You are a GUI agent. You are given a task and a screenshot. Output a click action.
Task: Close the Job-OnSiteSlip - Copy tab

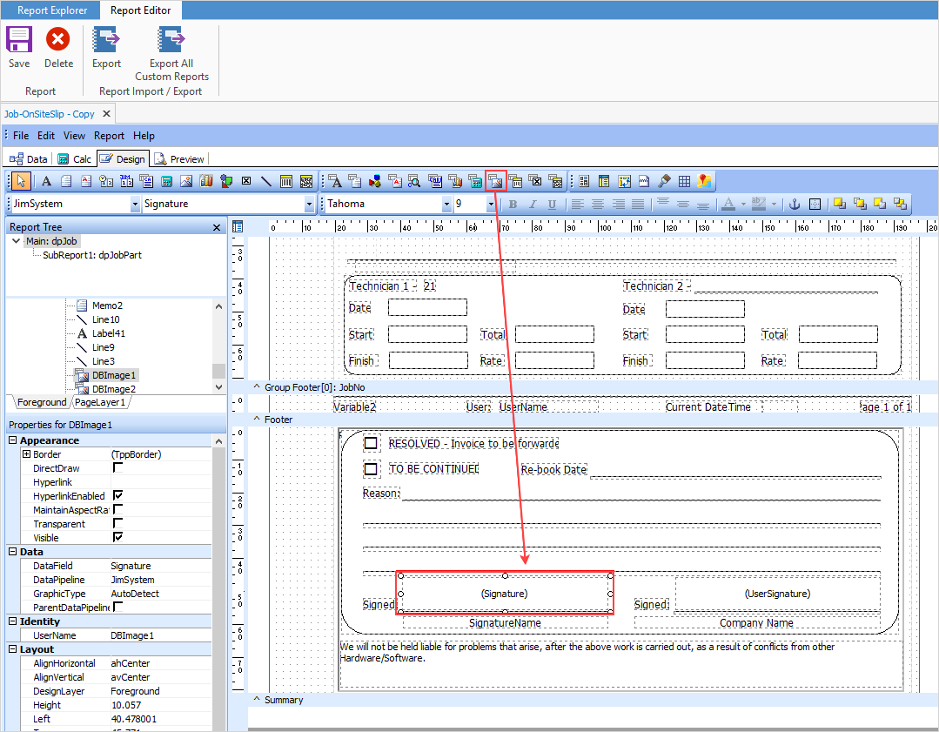click(106, 114)
